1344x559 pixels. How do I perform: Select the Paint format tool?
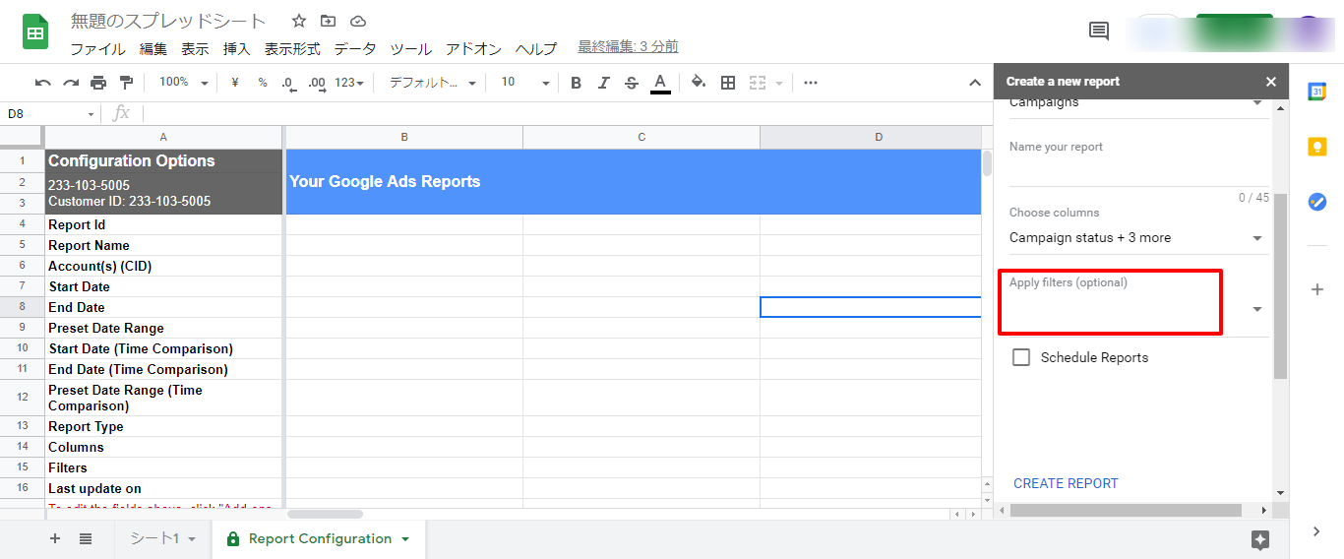coord(126,83)
